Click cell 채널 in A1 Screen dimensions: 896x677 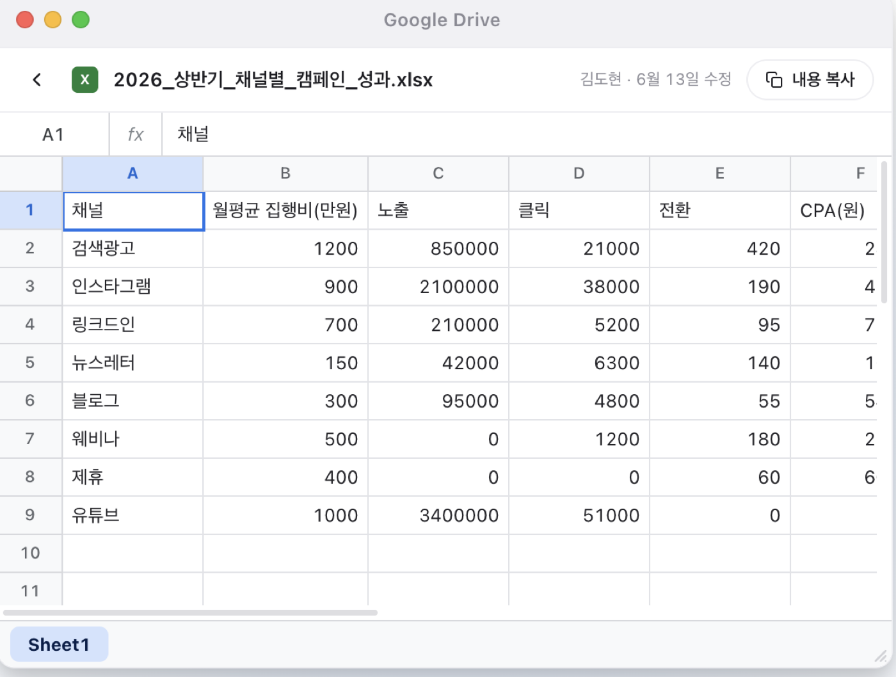tap(133, 211)
